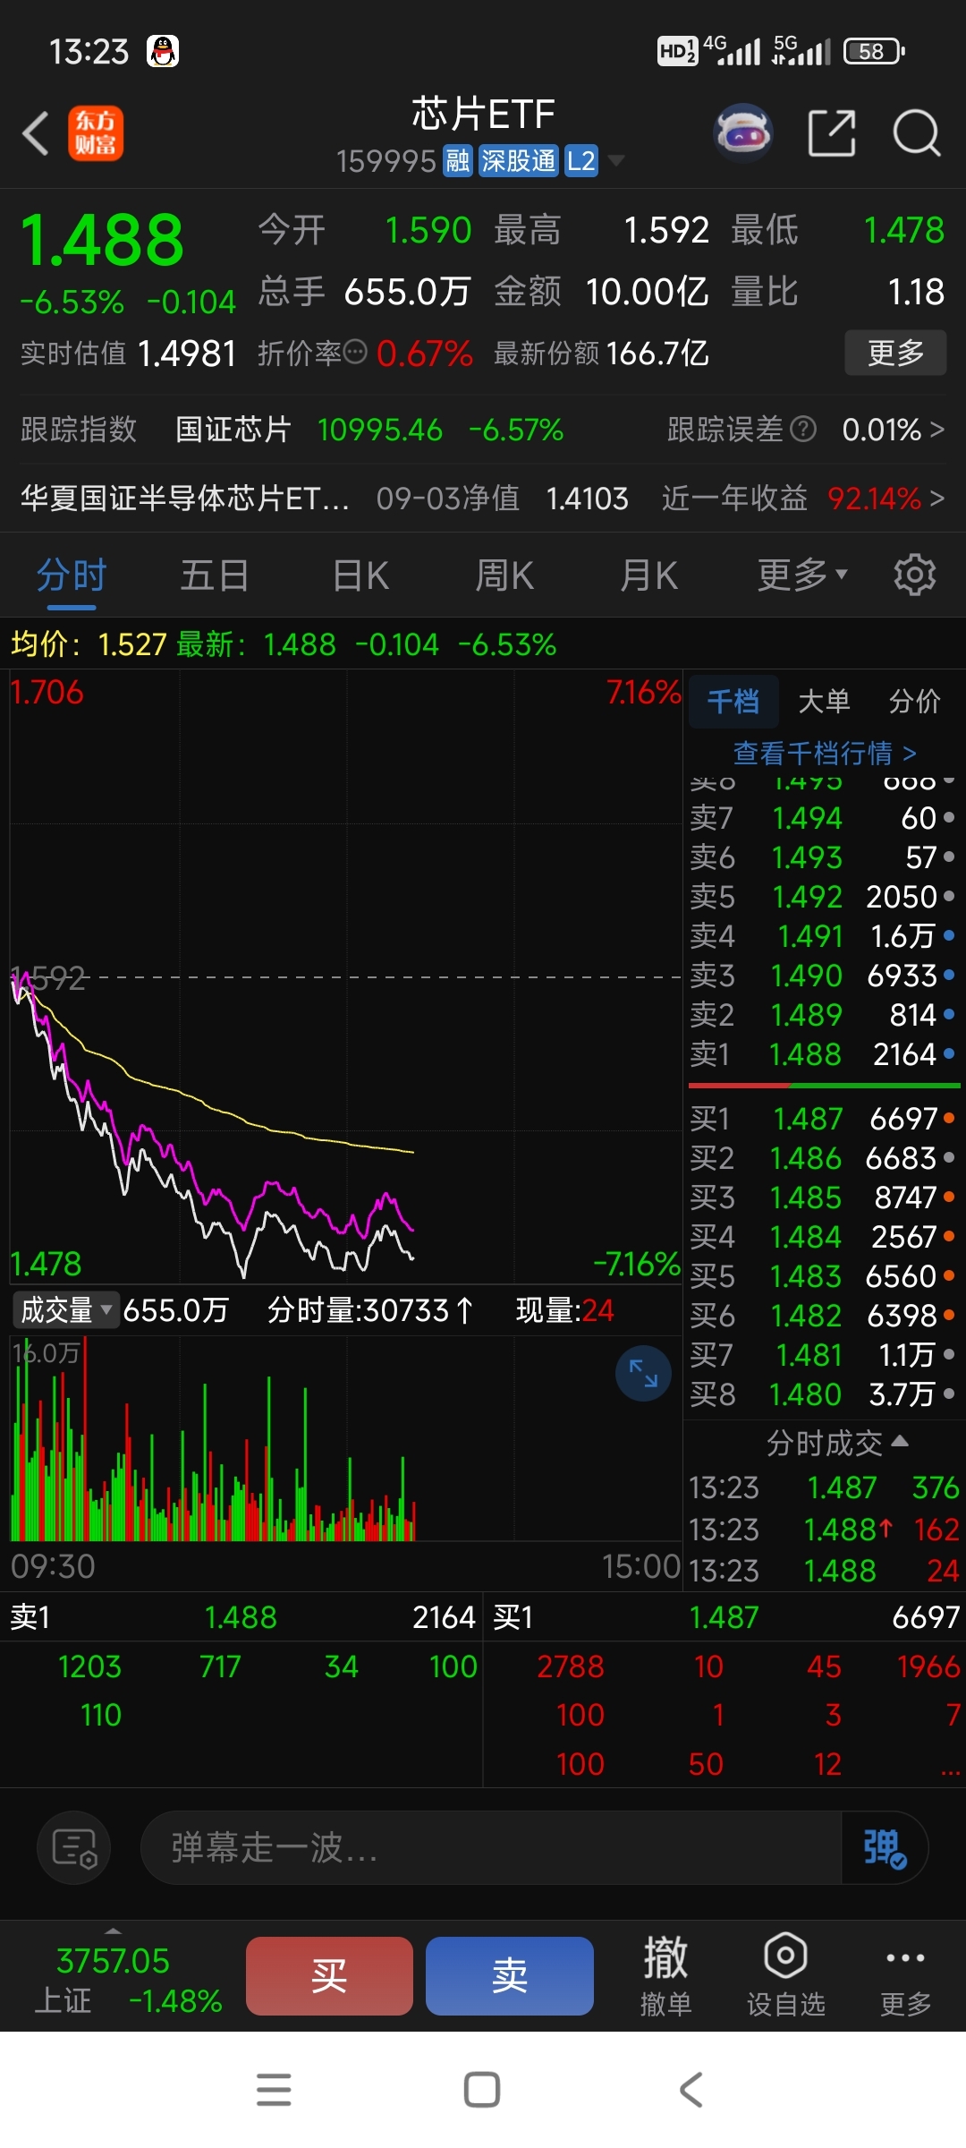
Task: Select the 卖5 1.492 order row
Action: (x=823, y=897)
